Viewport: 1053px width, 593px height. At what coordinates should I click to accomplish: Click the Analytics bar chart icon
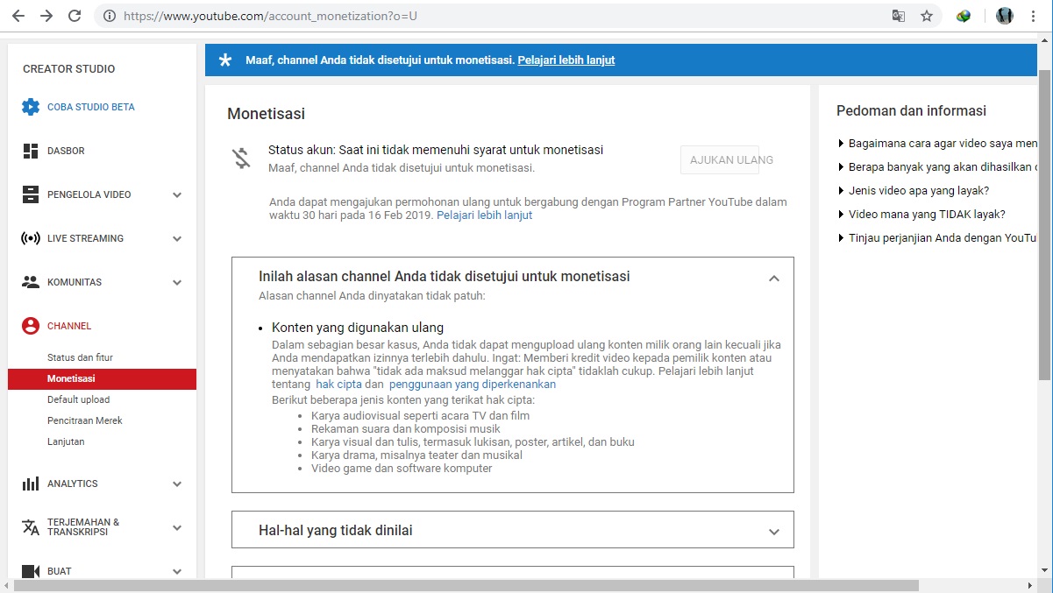(31, 484)
